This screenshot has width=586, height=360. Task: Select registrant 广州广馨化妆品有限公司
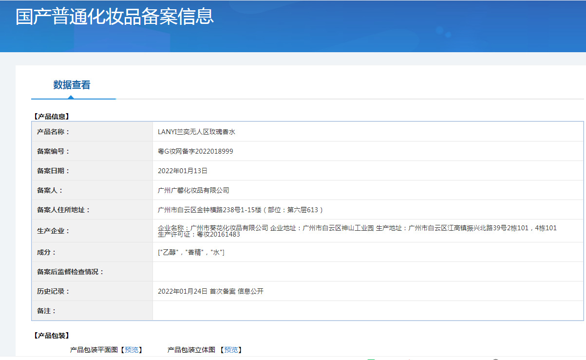(193, 190)
